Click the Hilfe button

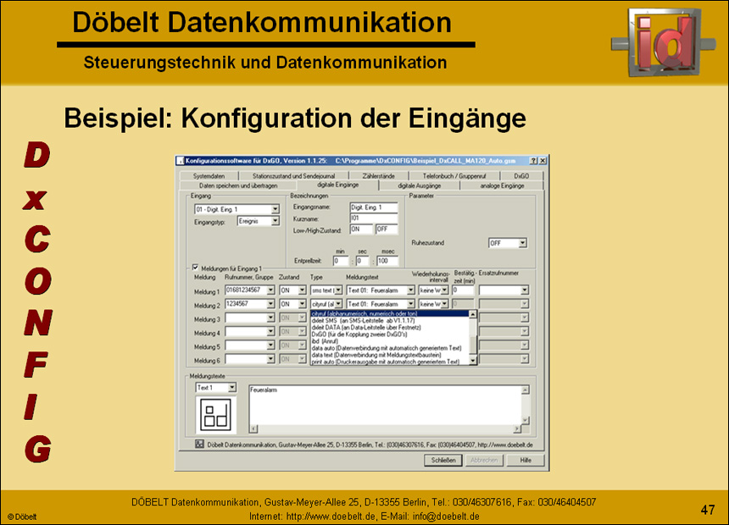point(526,459)
